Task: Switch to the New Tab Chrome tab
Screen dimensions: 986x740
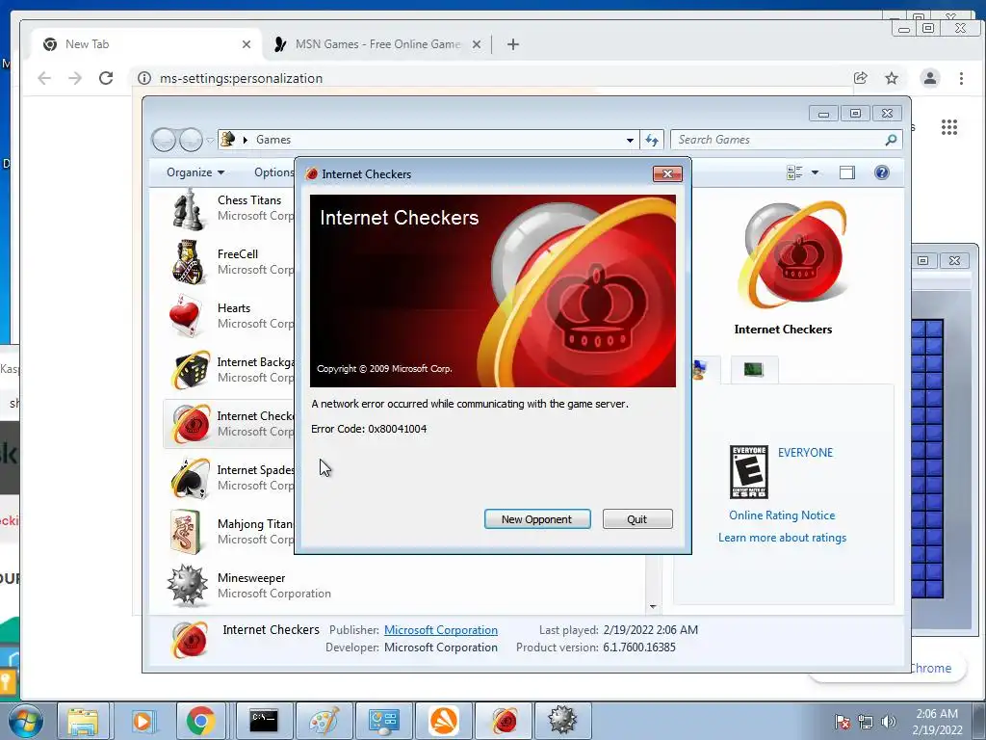Action: pos(143,44)
